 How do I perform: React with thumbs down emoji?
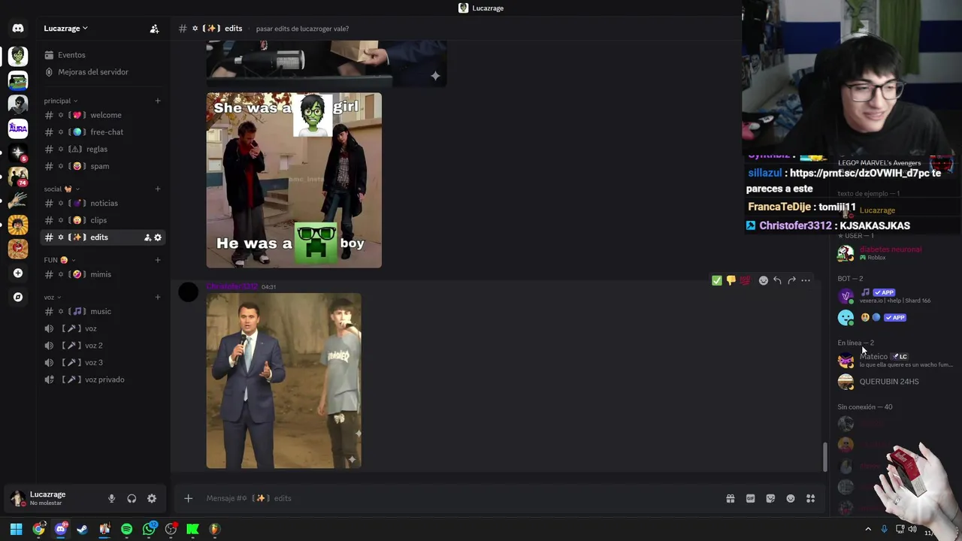pos(731,280)
